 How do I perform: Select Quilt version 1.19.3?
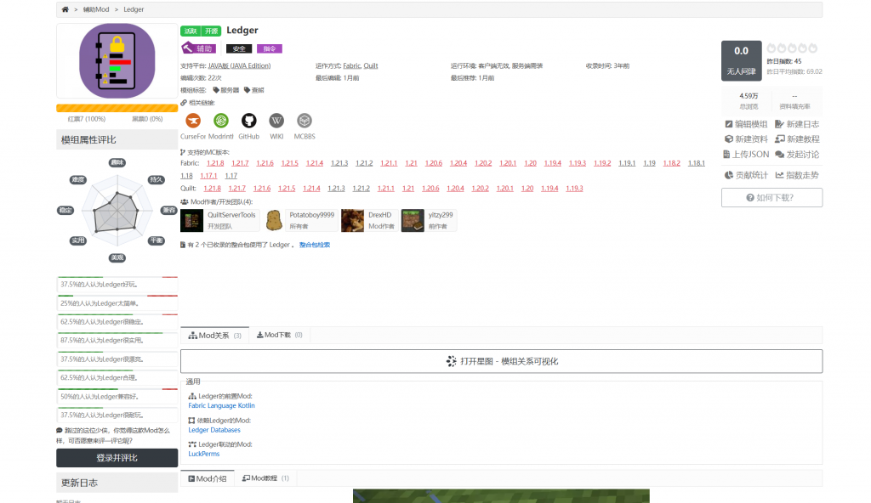pyautogui.click(x=574, y=189)
